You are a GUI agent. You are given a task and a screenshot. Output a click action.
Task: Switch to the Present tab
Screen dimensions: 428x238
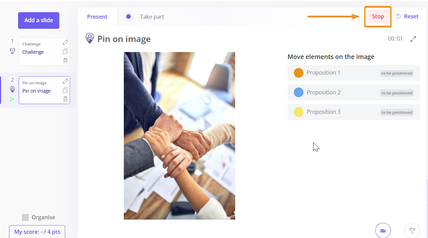[97, 17]
